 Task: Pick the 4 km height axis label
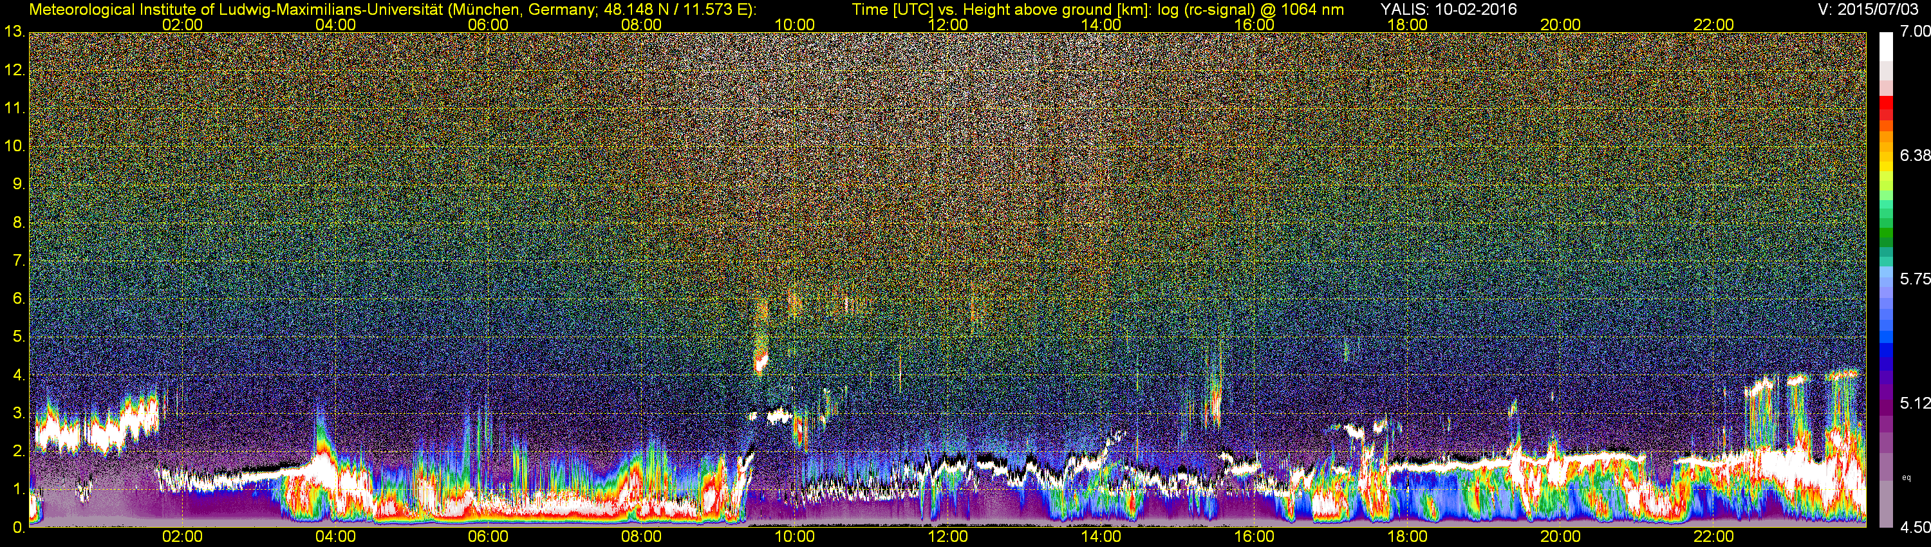tap(18, 375)
